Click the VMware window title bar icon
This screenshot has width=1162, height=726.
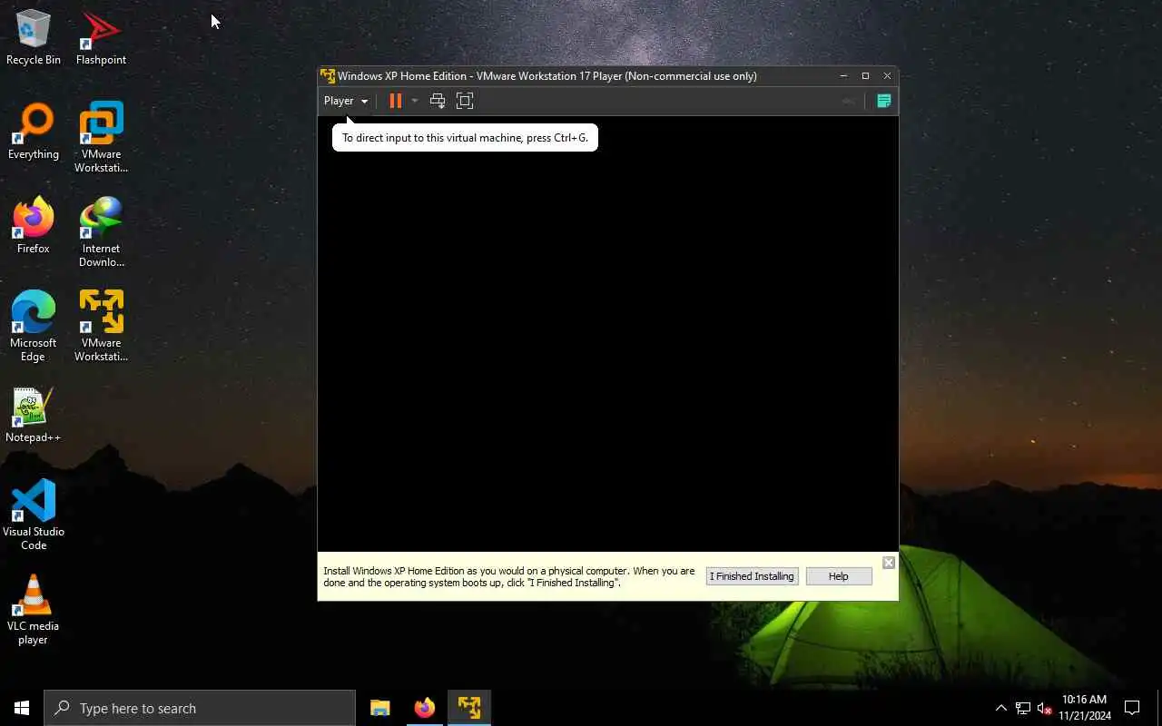328,76
